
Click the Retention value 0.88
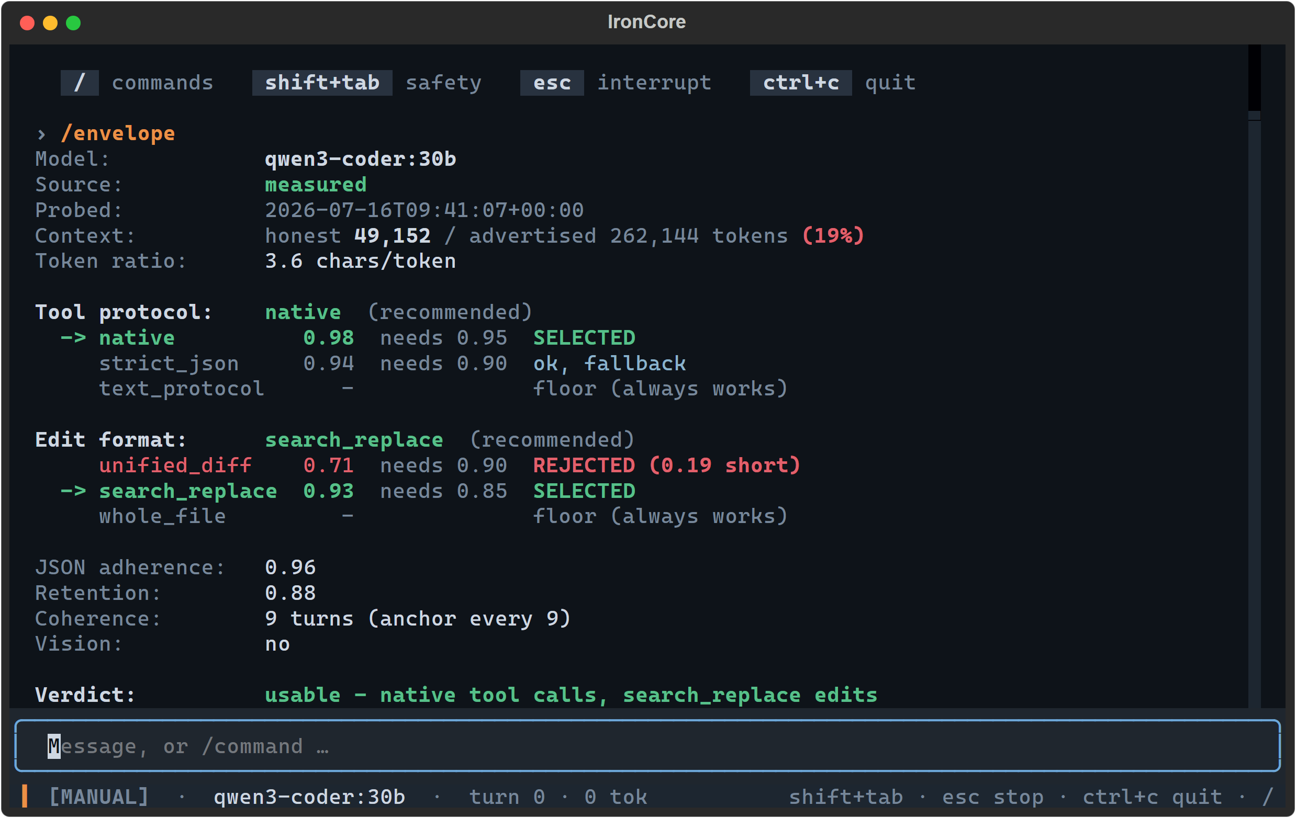coord(290,593)
